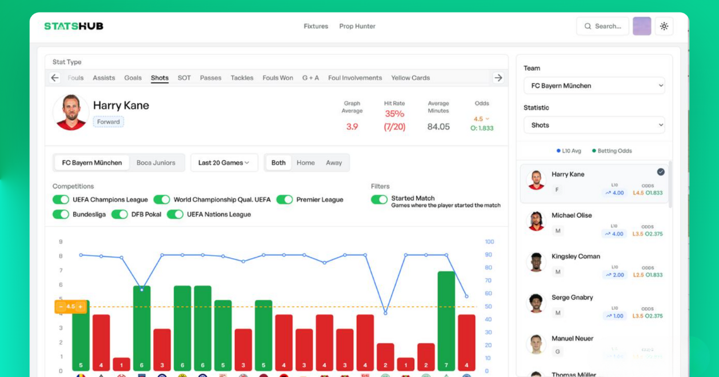Toggle the light/dark theme sun icon
Image resolution: width=719 pixels, height=377 pixels.
tap(664, 26)
